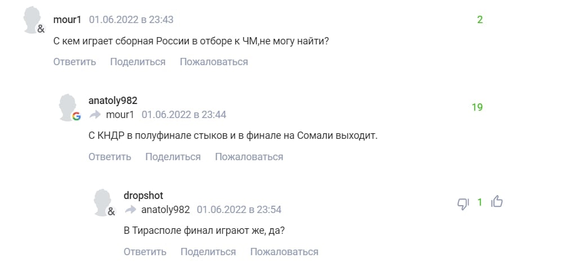Reply to dropshot's comment via Ответить

pyautogui.click(x=145, y=252)
